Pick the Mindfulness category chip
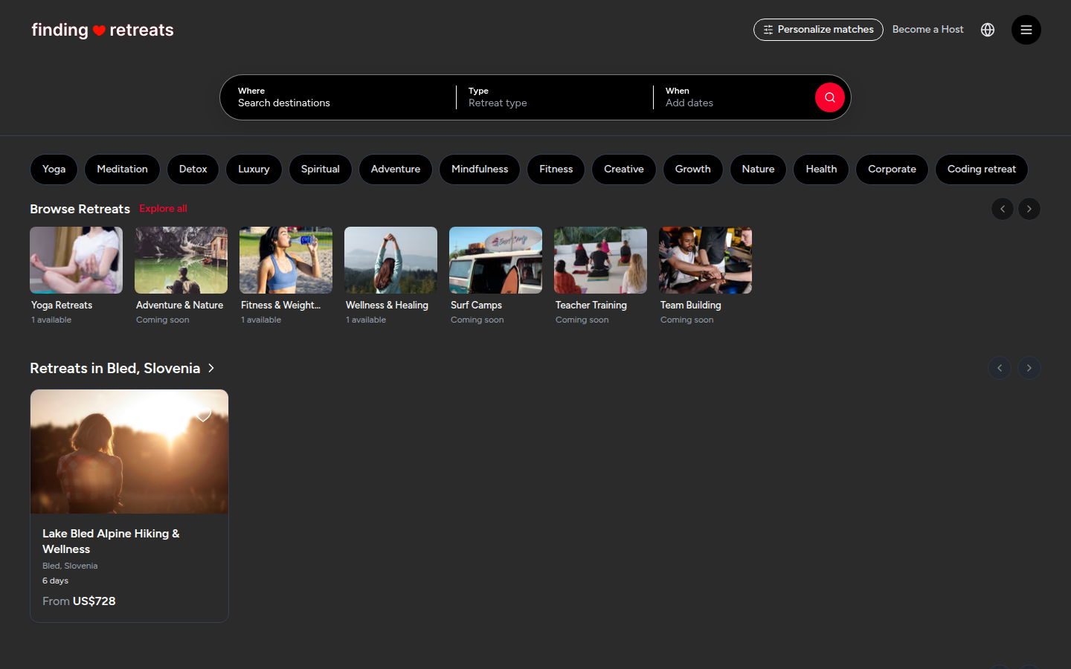 click(480, 169)
